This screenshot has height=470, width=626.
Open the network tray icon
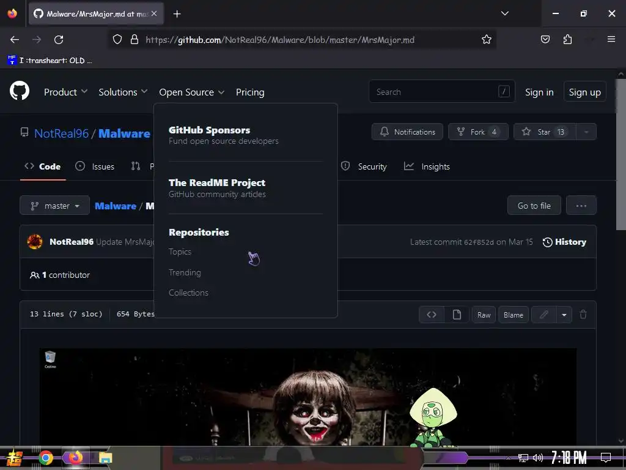point(523,458)
